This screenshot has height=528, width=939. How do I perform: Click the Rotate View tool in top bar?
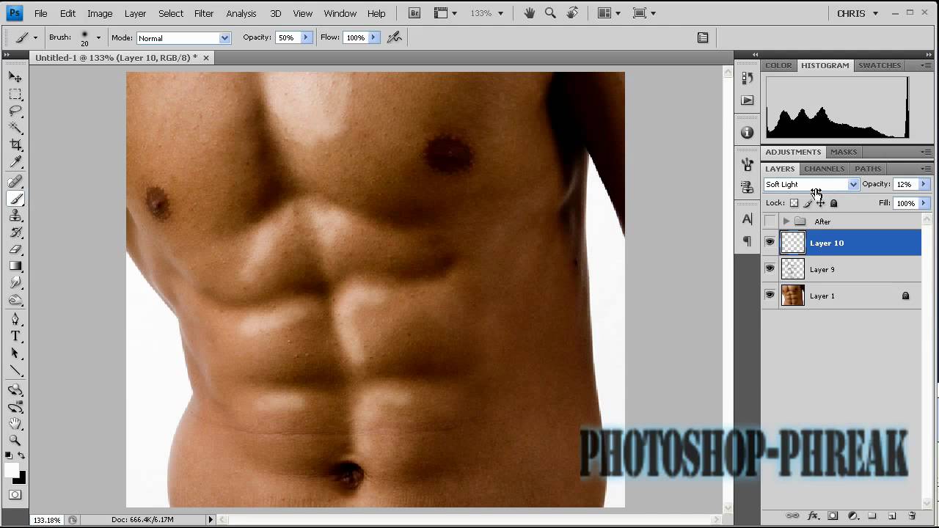click(x=572, y=13)
